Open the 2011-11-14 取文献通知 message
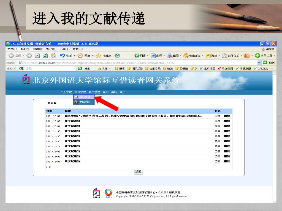Screen dimensions: 282x211 pos(72,146)
